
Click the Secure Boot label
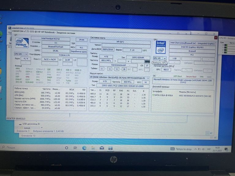pos(191,77)
